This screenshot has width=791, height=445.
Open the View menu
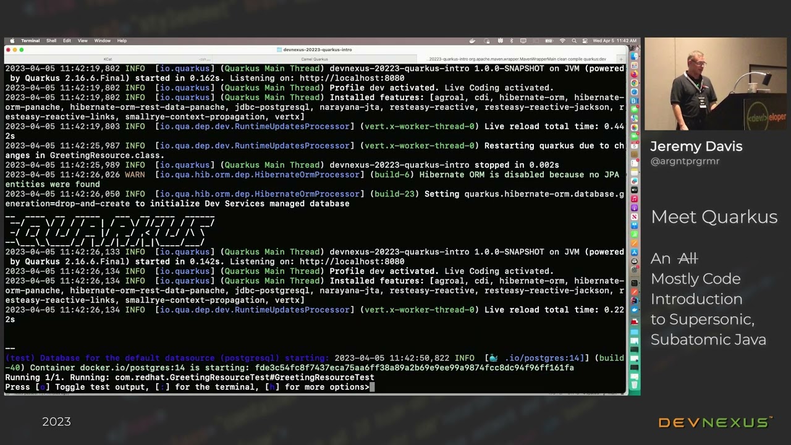(83, 41)
